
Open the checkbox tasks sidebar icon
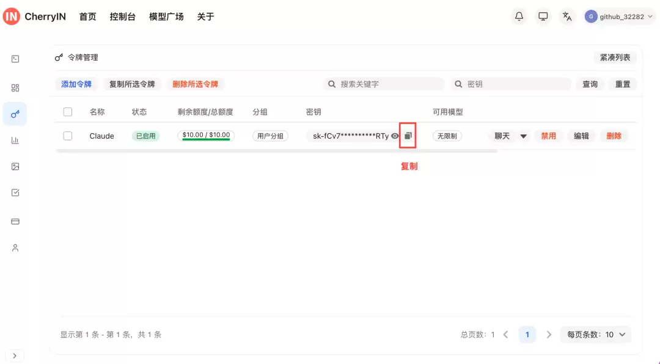pyautogui.click(x=15, y=193)
